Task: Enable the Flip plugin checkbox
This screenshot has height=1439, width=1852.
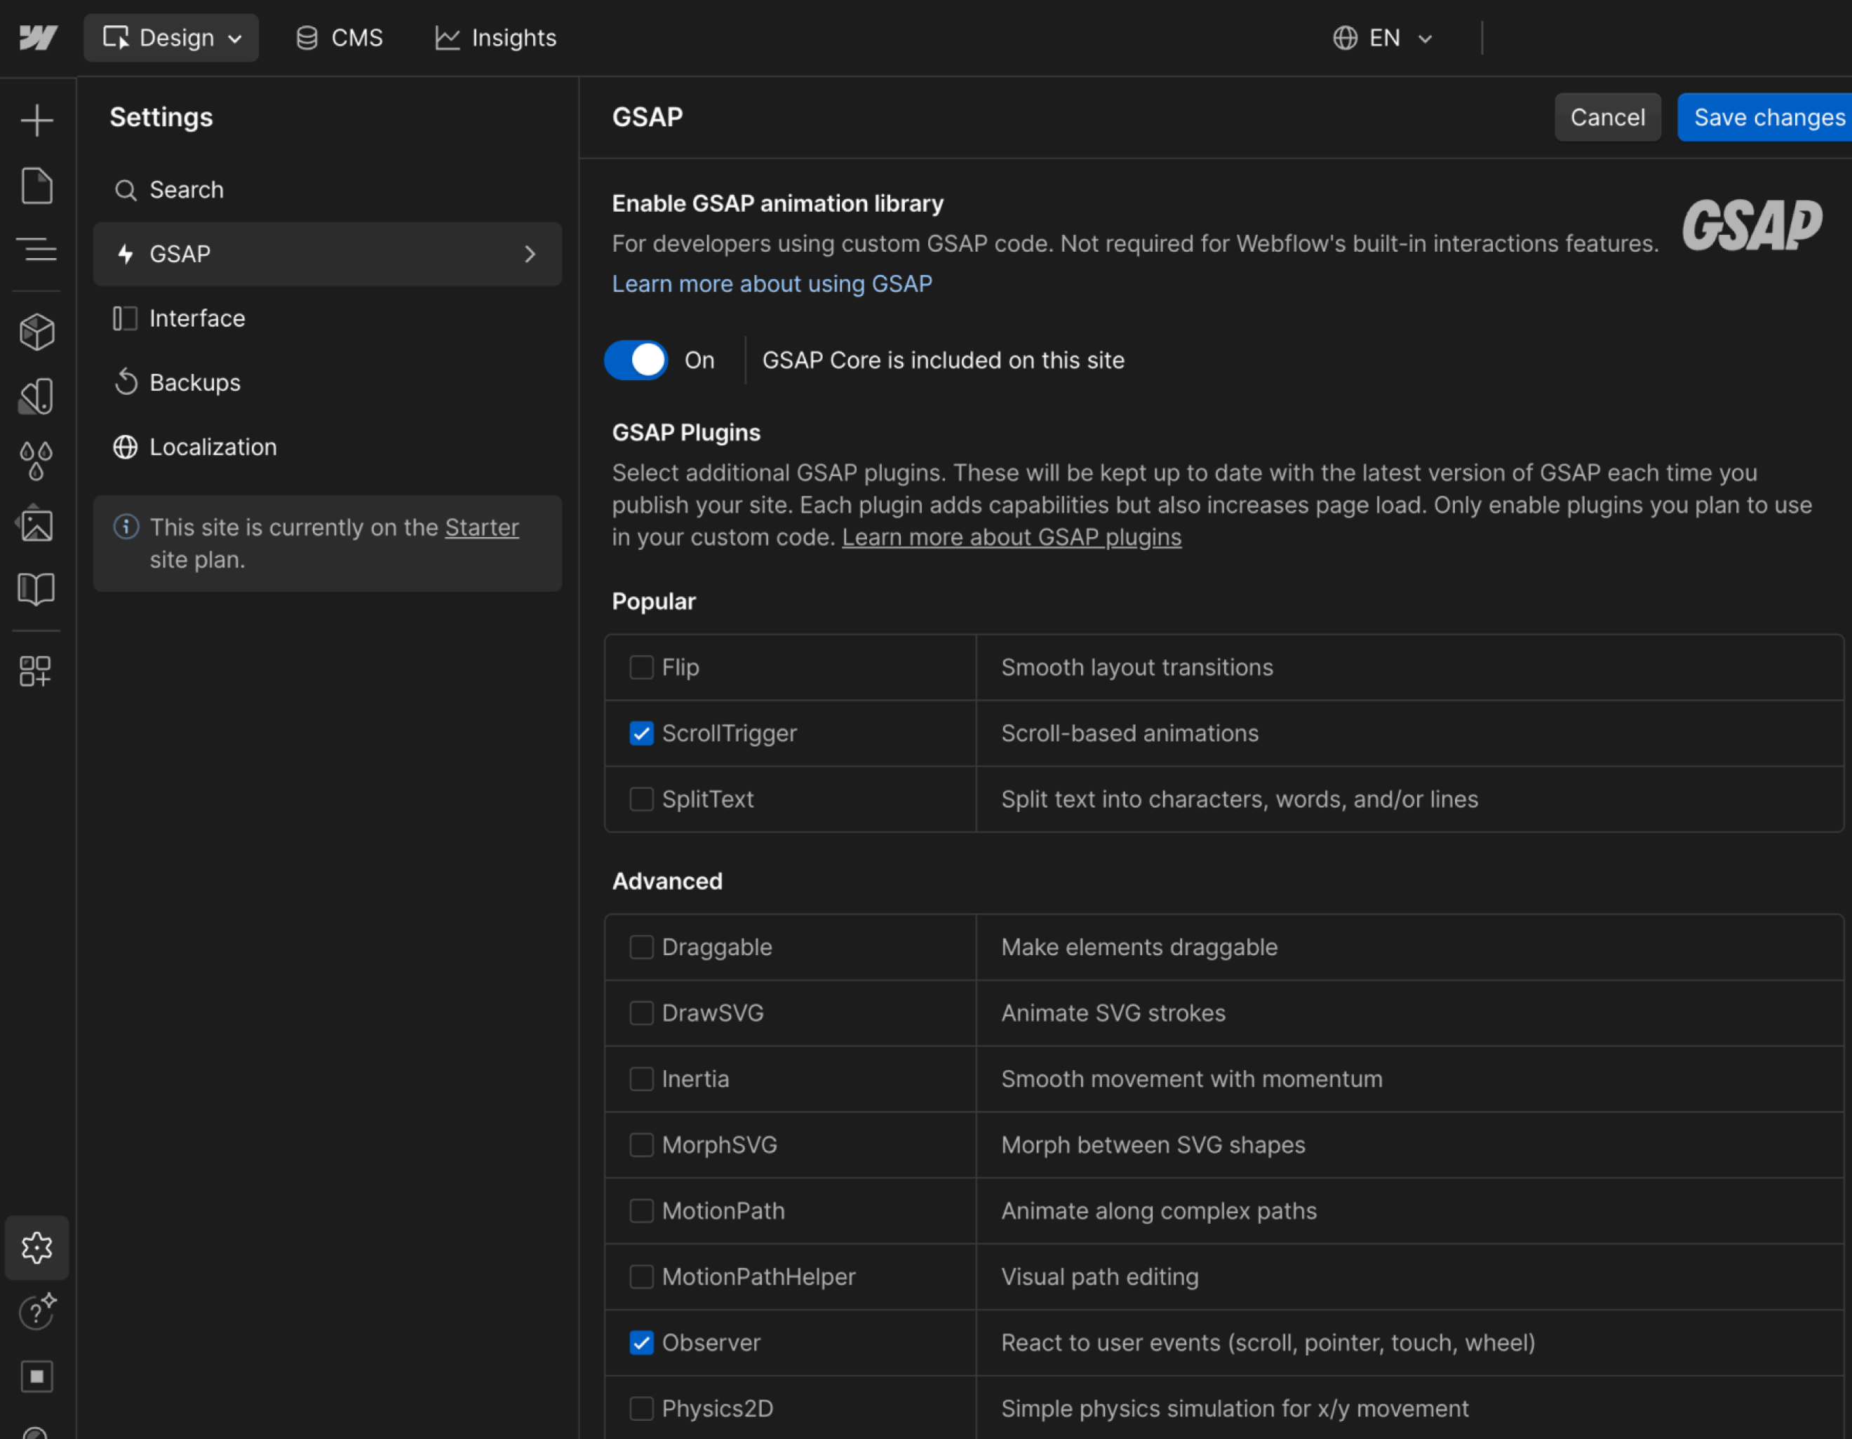Action: [642, 668]
